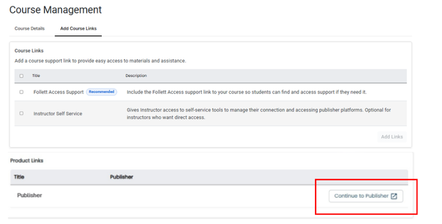Check the Instructor Self Service checkbox
This screenshot has width=442, height=224.
[x=21, y=113]
